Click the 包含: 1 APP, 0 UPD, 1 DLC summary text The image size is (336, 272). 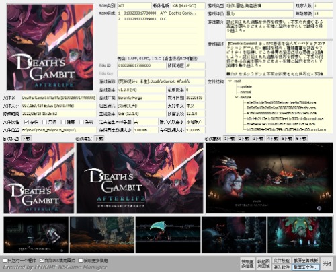(x=157, y=59)
